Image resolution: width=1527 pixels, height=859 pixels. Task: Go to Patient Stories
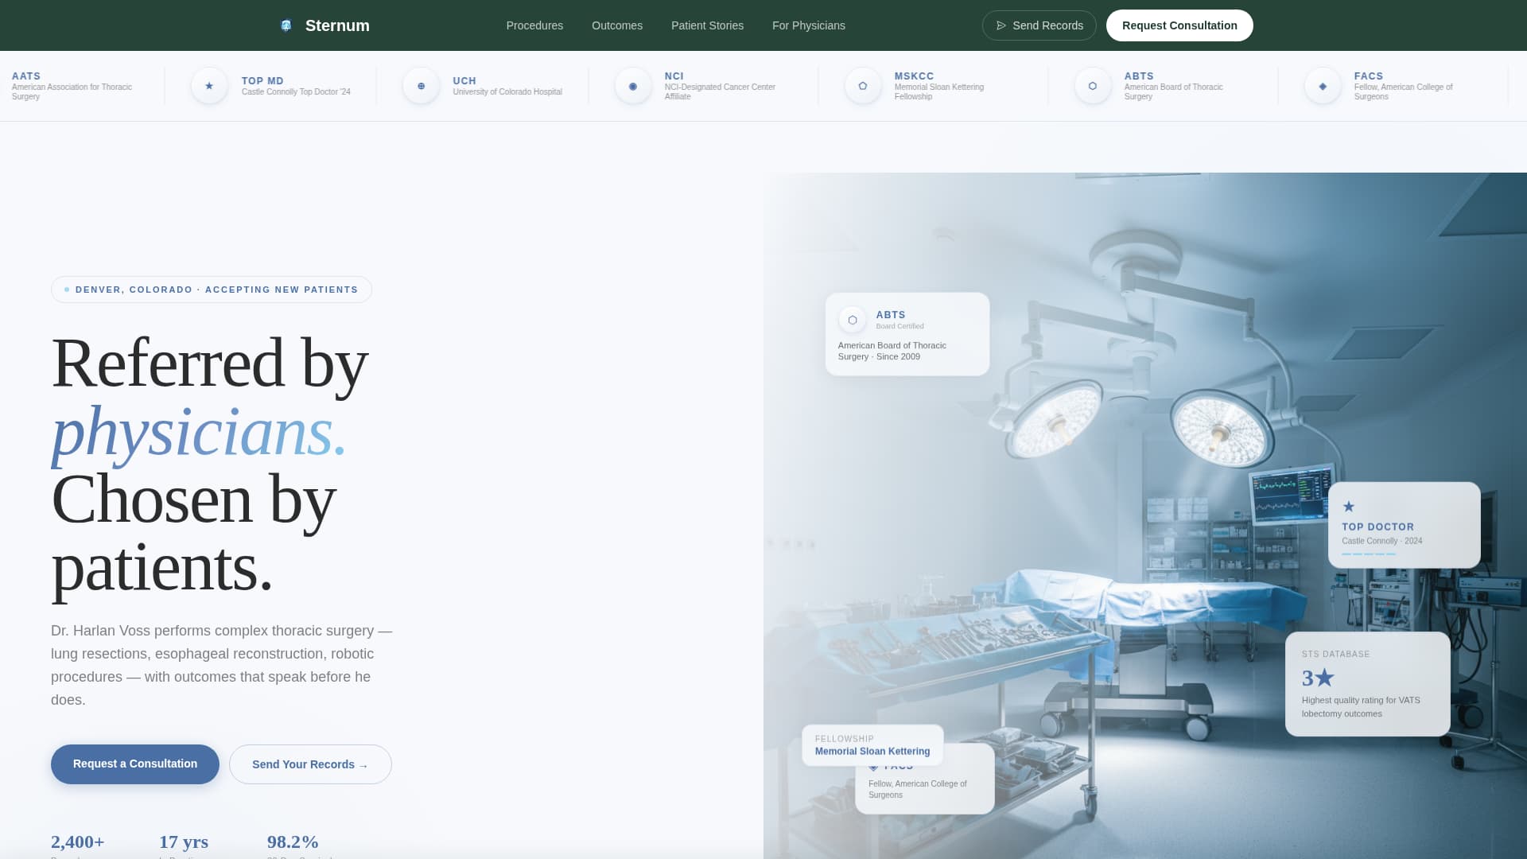pos(707,25)
